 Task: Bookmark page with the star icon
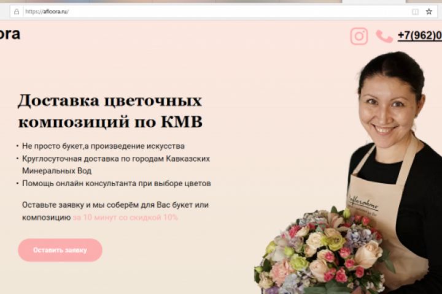click(428, 12)
